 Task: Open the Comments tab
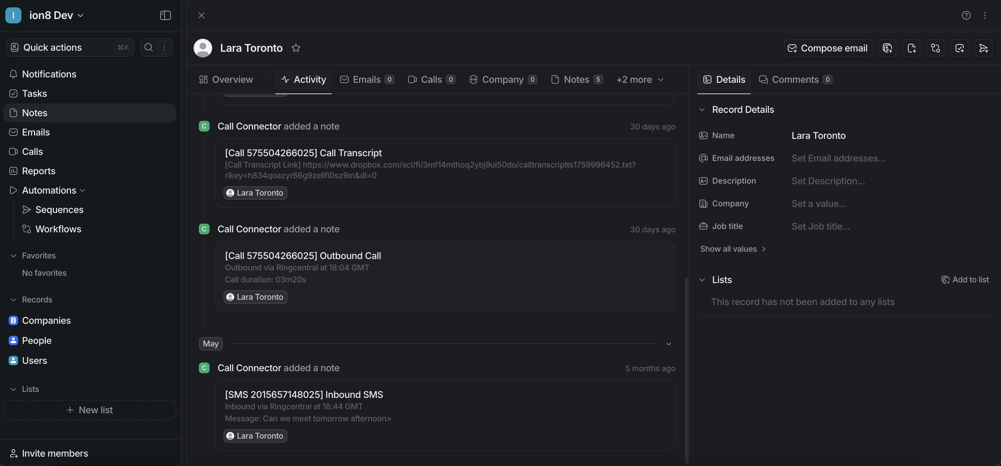click(795, 80)
